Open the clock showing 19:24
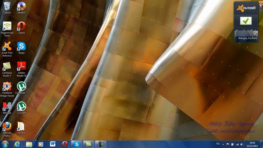This screenshot has width=263, height=148. coord(252,144)
